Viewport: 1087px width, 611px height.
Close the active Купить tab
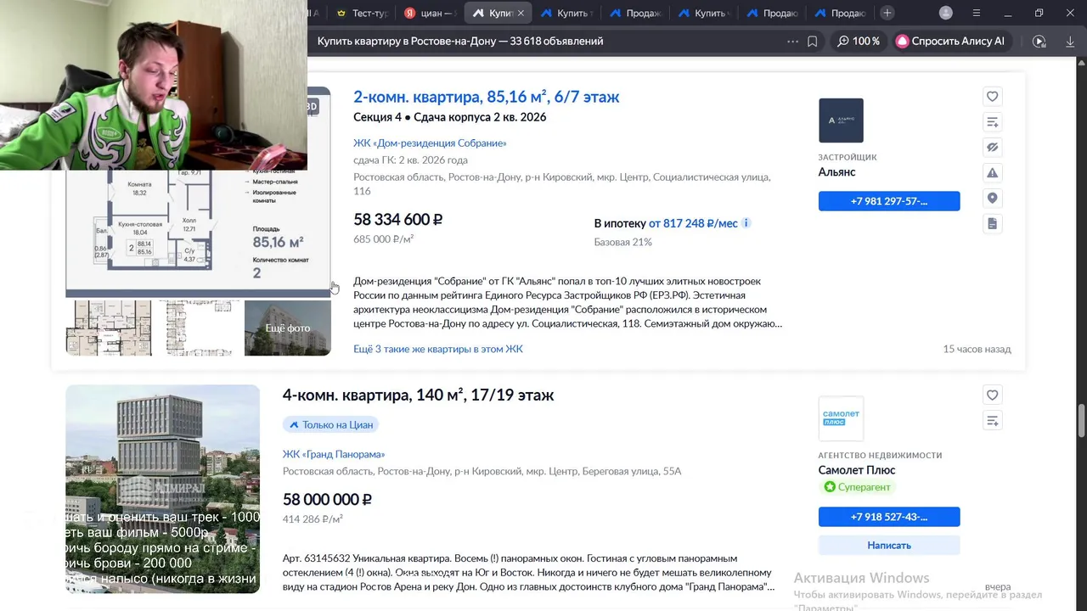pos(521,13)
